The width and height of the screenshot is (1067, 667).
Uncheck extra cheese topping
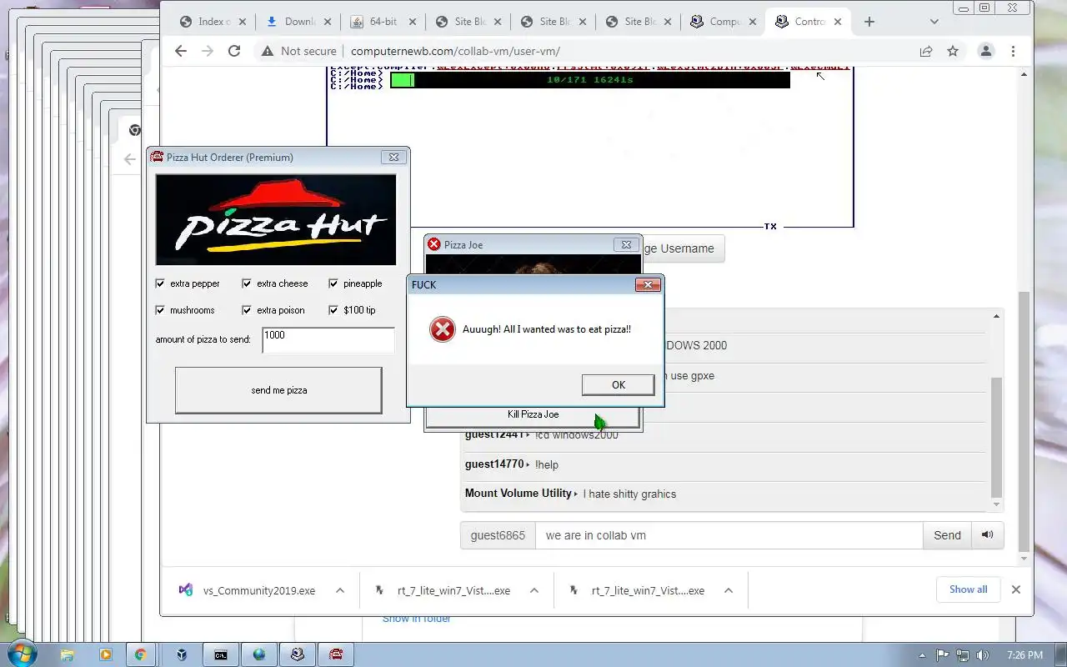coord(247,283)
